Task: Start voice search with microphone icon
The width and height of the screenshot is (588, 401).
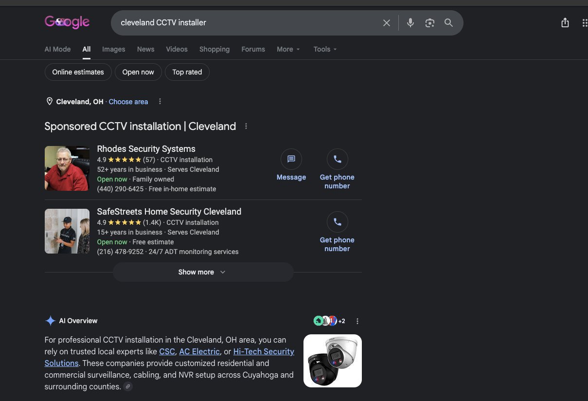Action: (410, 23)
